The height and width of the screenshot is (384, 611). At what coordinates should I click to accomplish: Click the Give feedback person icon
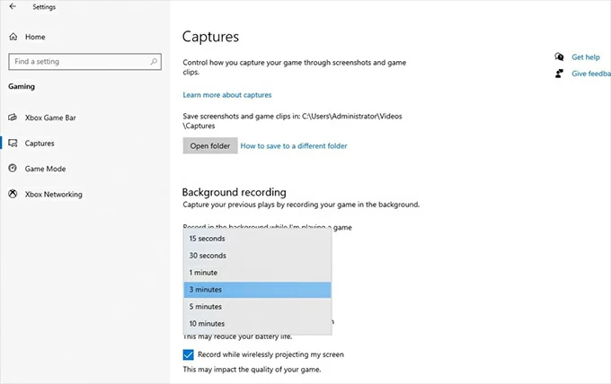click(x=559, y=74)
